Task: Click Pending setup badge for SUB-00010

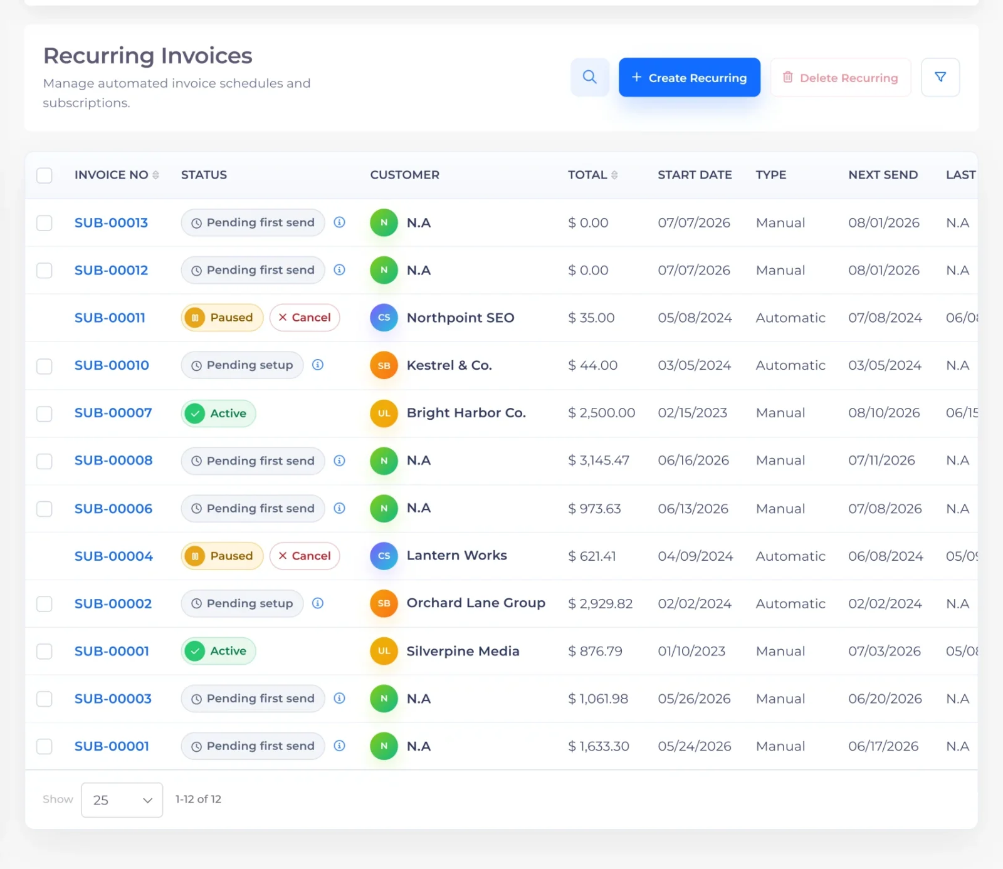Action: pyautogui.click(x=242, y=365)
